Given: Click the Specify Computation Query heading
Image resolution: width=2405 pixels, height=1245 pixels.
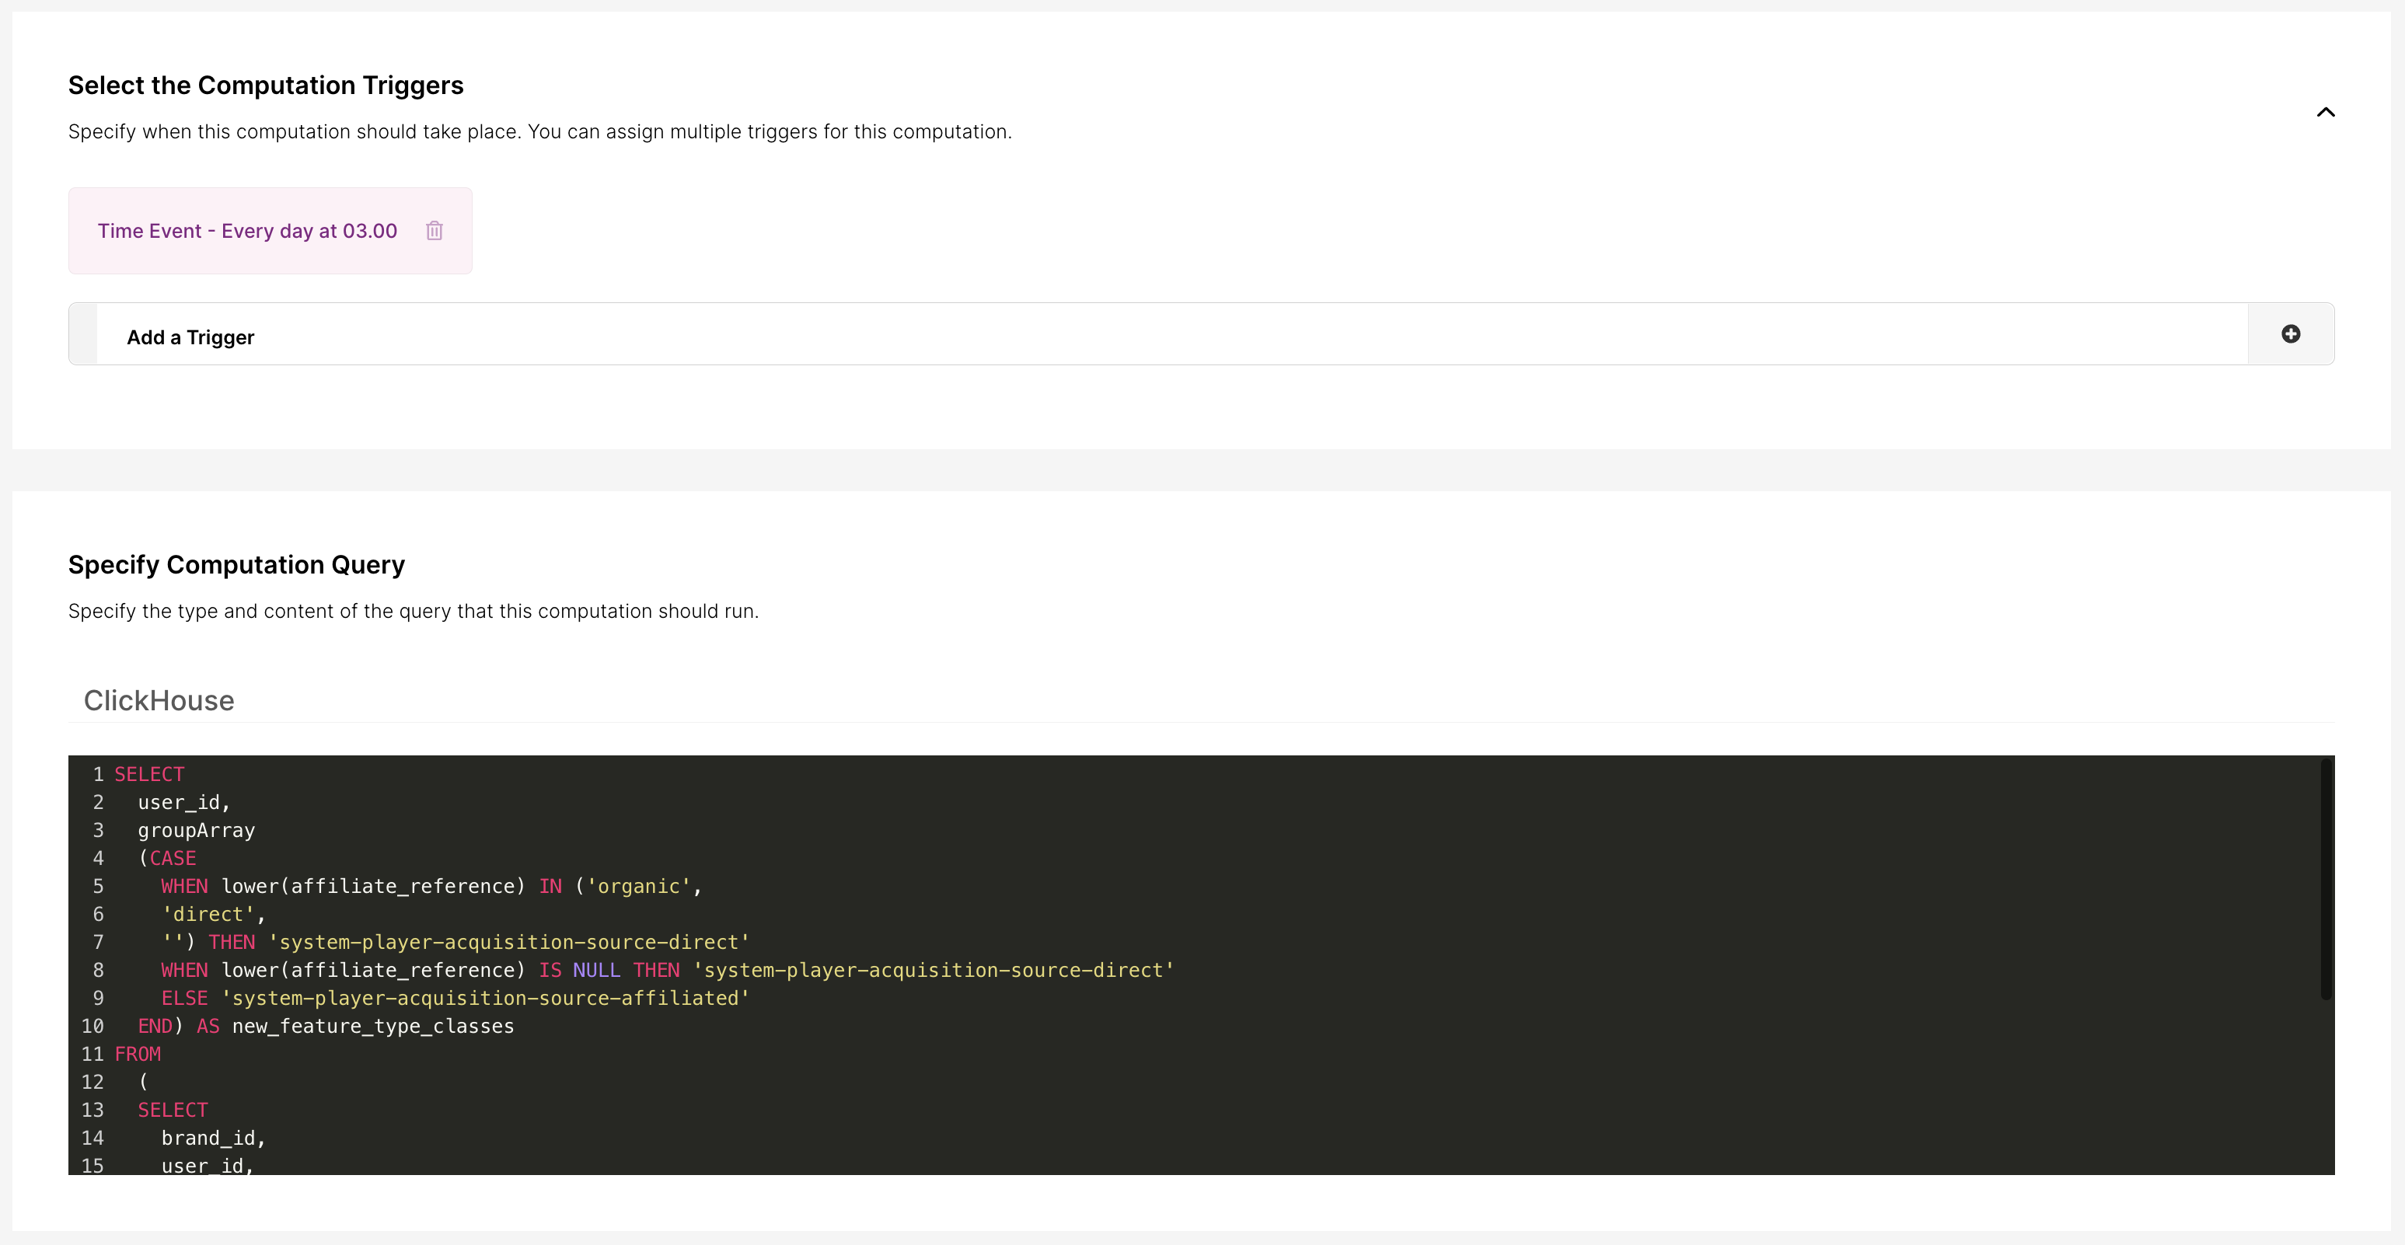Looking at the screenshot, I should point(236,565).
